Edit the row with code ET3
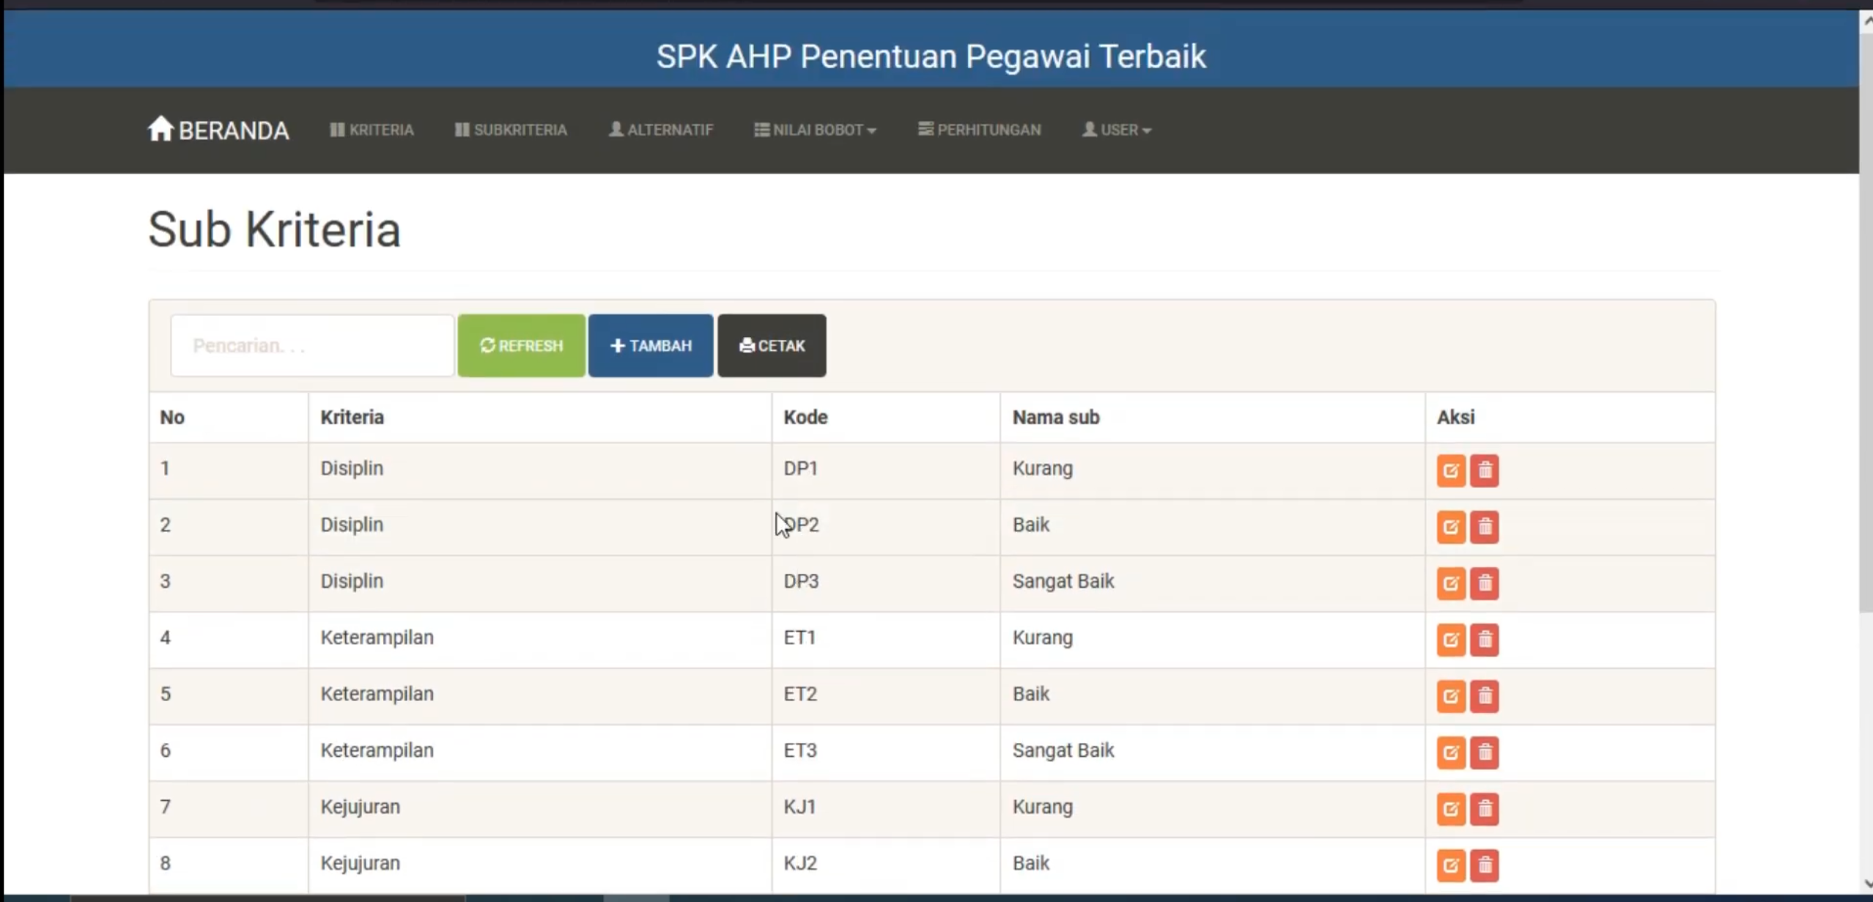 [1451, 753]
